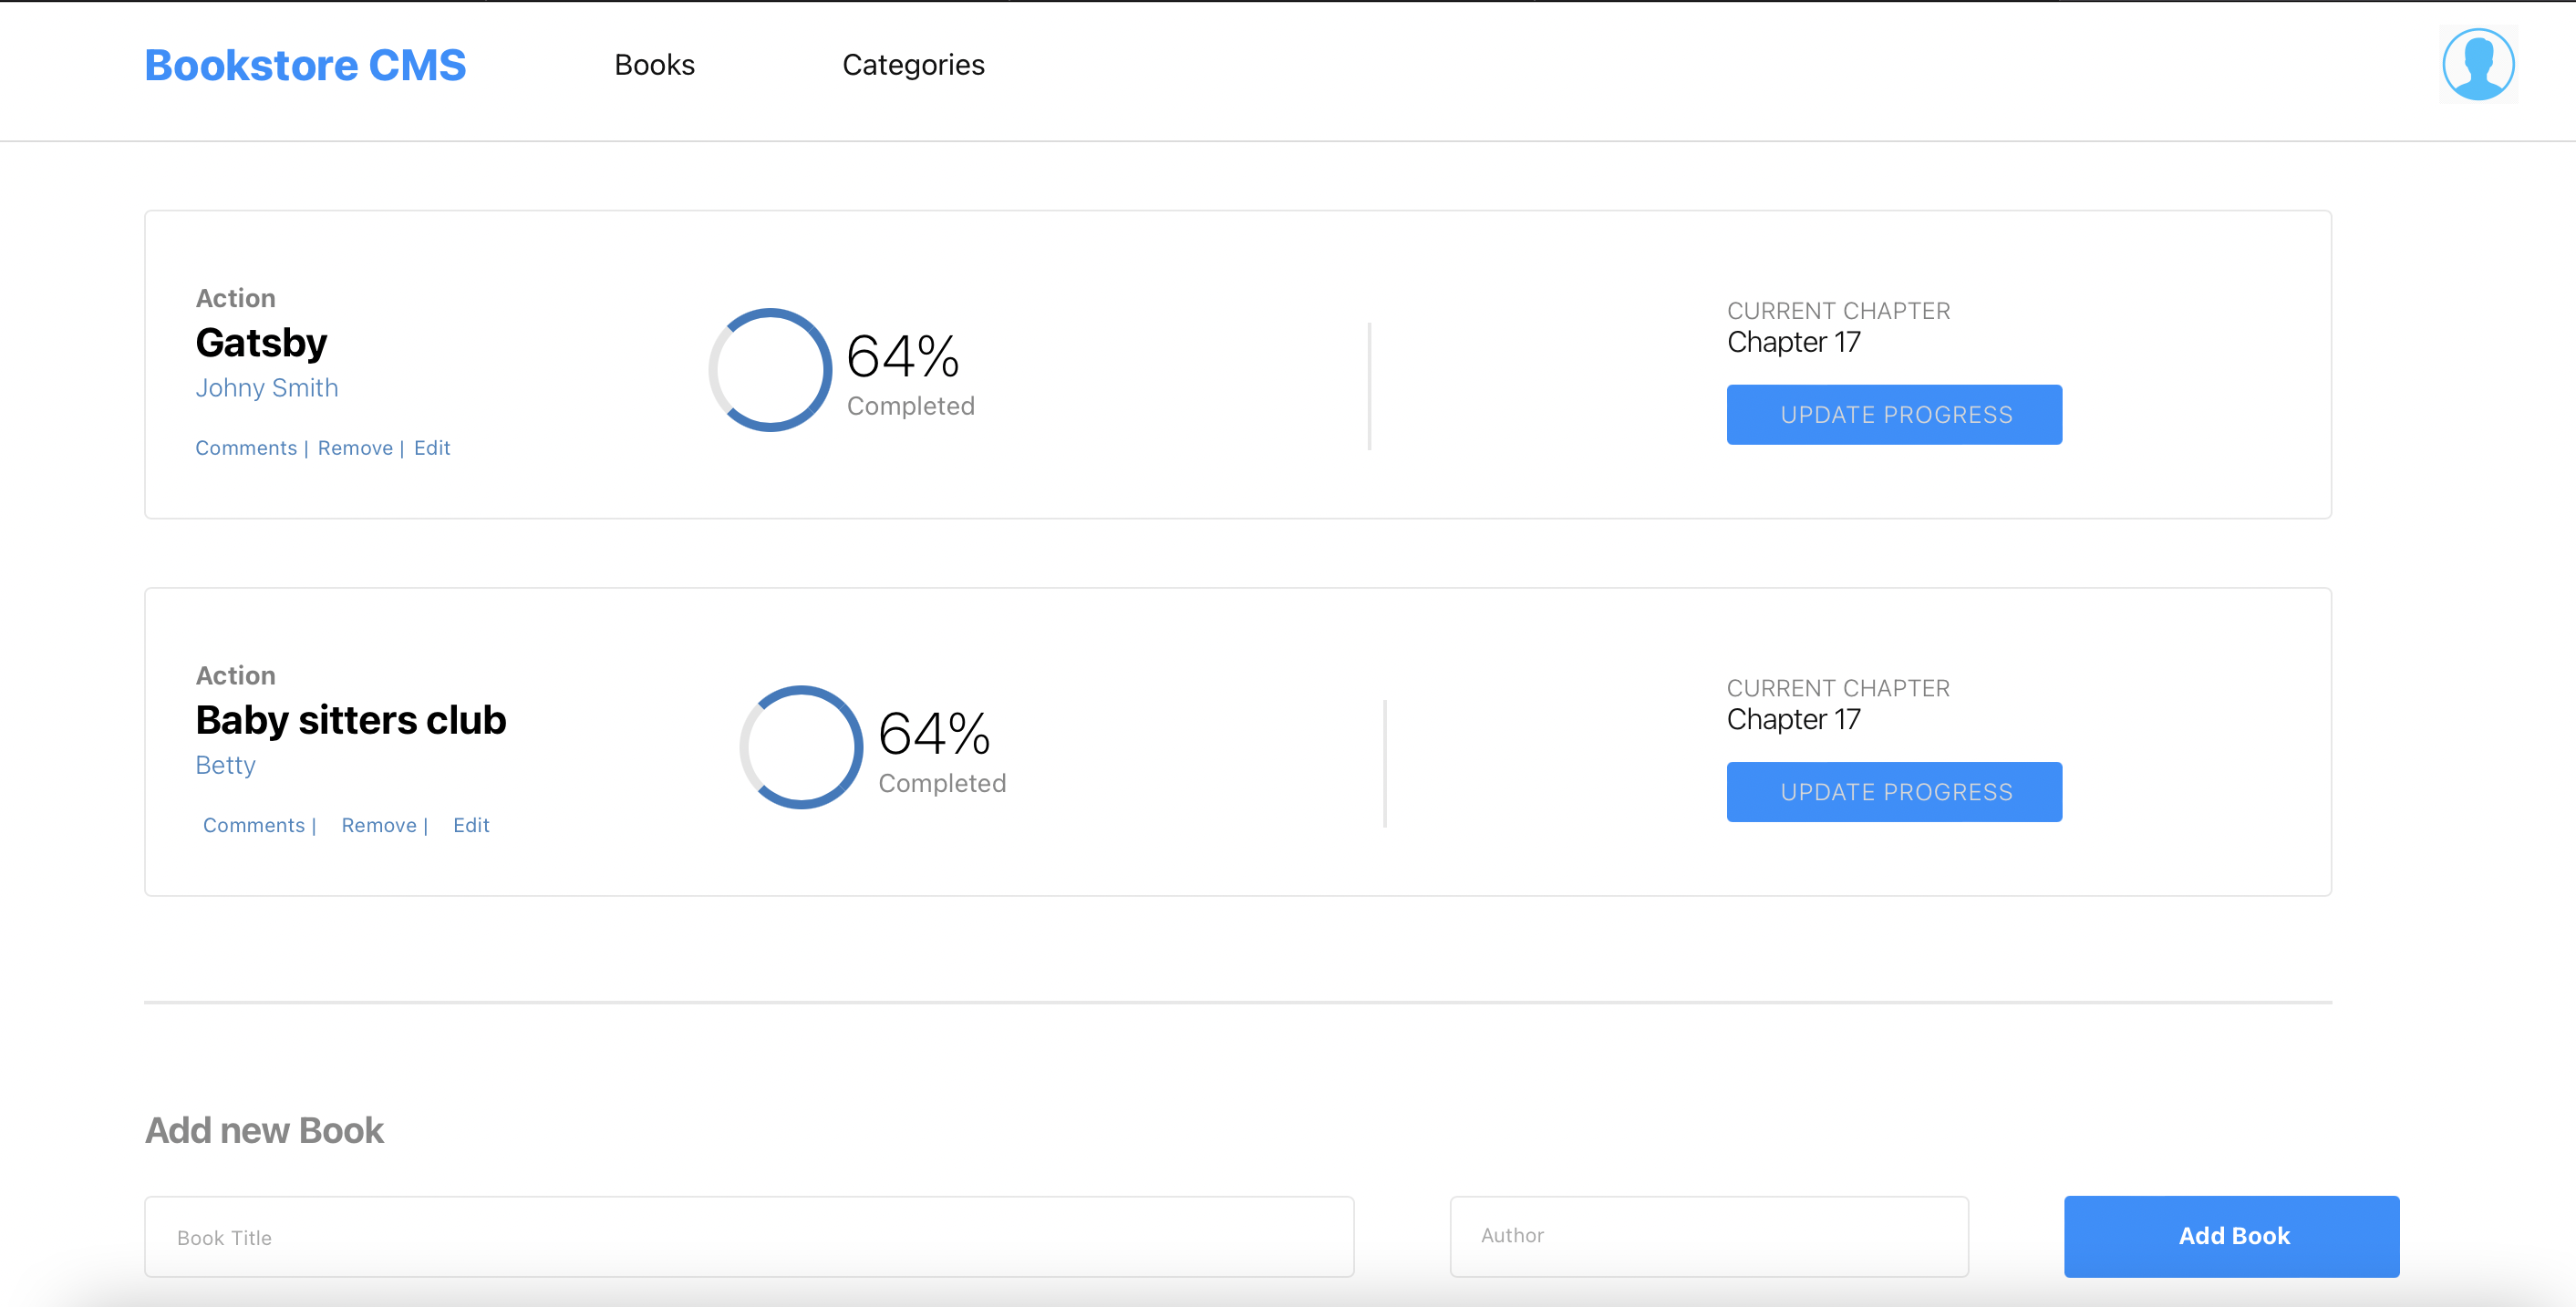The width and height of the screenshot is (2576, 1307).
Task: Click the Bookstore CMS logo
Action: (x=305, y=66)
